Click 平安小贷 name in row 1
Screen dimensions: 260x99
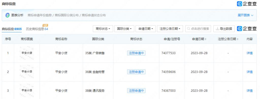pyautogui.click(x=61, y=53)
